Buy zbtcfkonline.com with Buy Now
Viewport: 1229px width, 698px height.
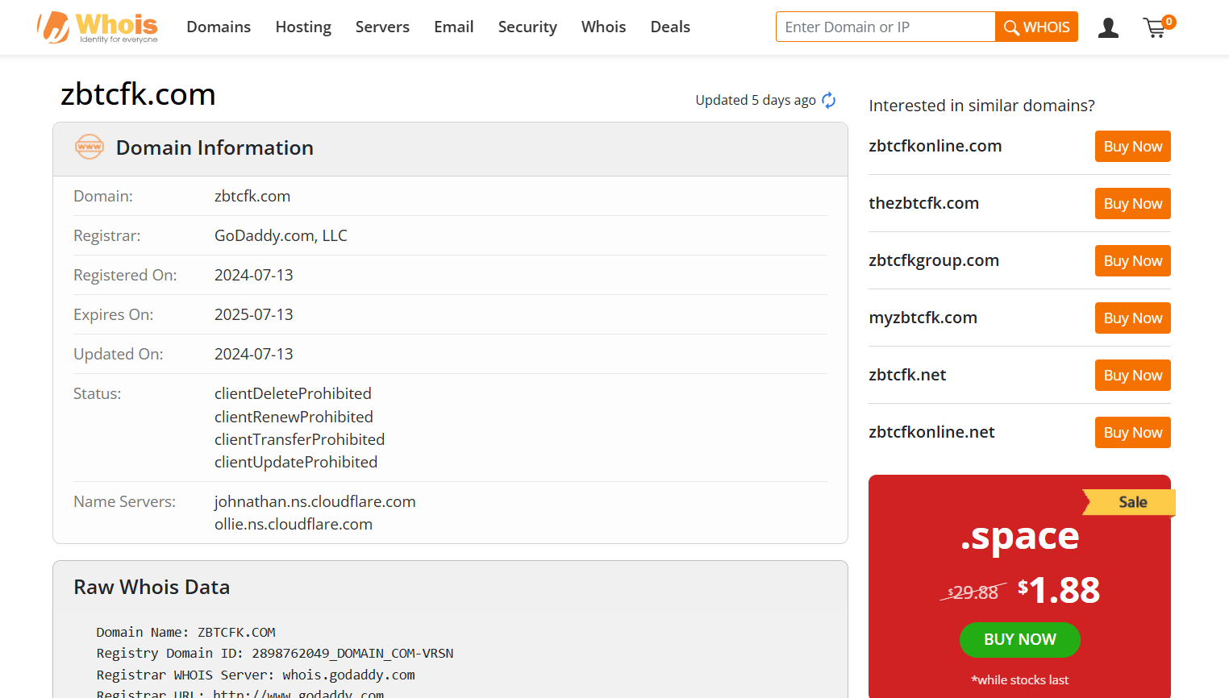[x=1132, y=147]
